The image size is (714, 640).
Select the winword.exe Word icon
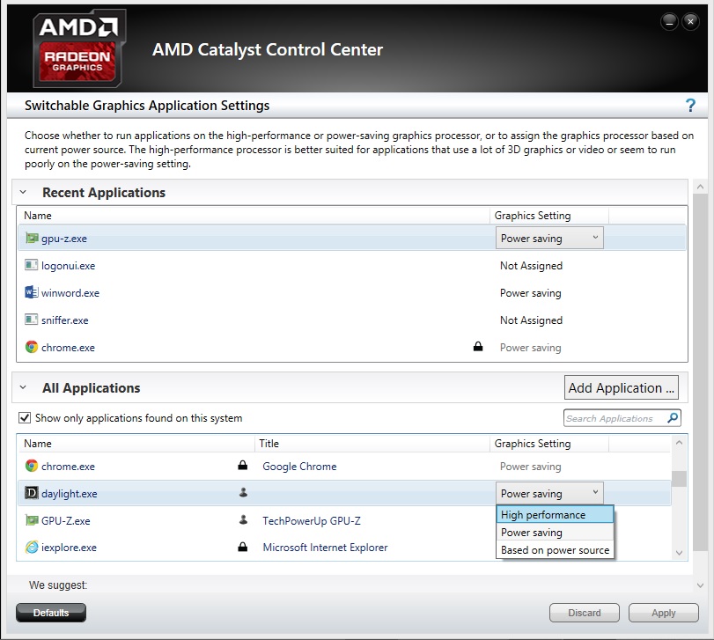click(x=32, y=292)
